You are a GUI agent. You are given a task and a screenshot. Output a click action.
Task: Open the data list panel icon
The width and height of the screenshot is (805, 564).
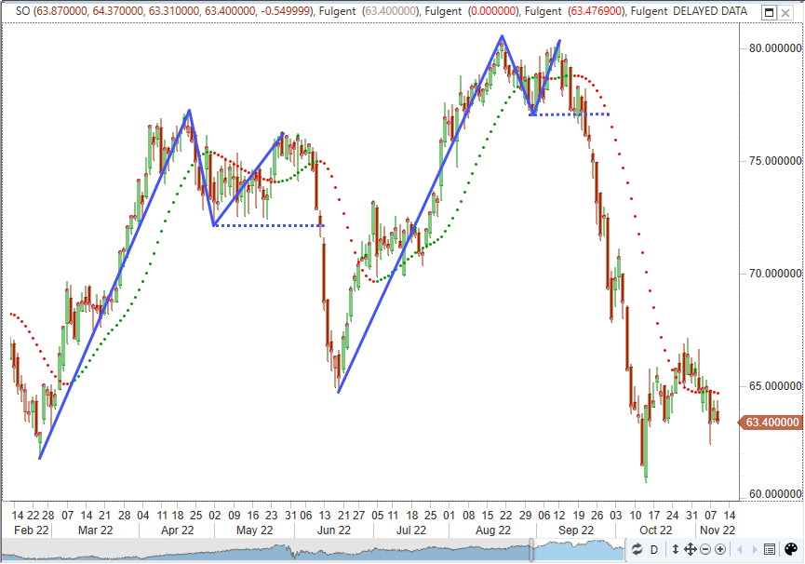(770, 550)
